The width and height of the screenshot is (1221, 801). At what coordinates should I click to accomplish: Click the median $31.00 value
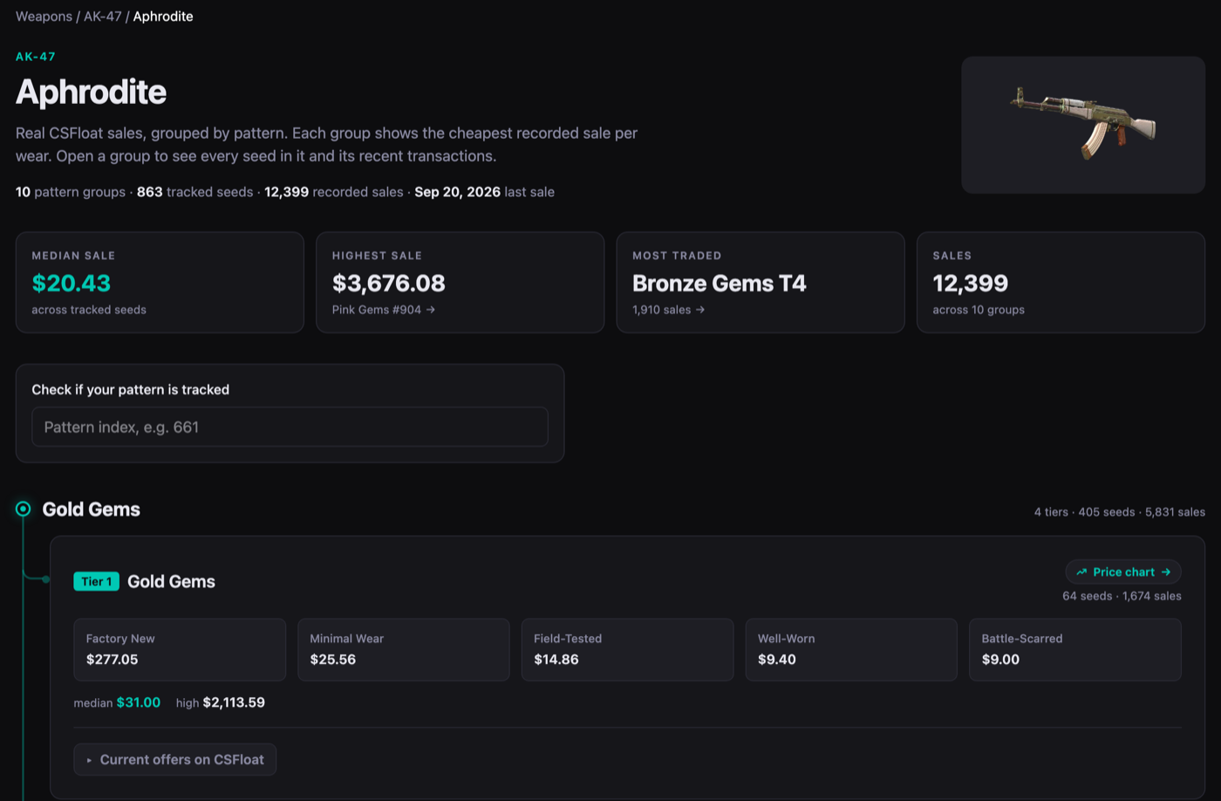pos(139,702)
